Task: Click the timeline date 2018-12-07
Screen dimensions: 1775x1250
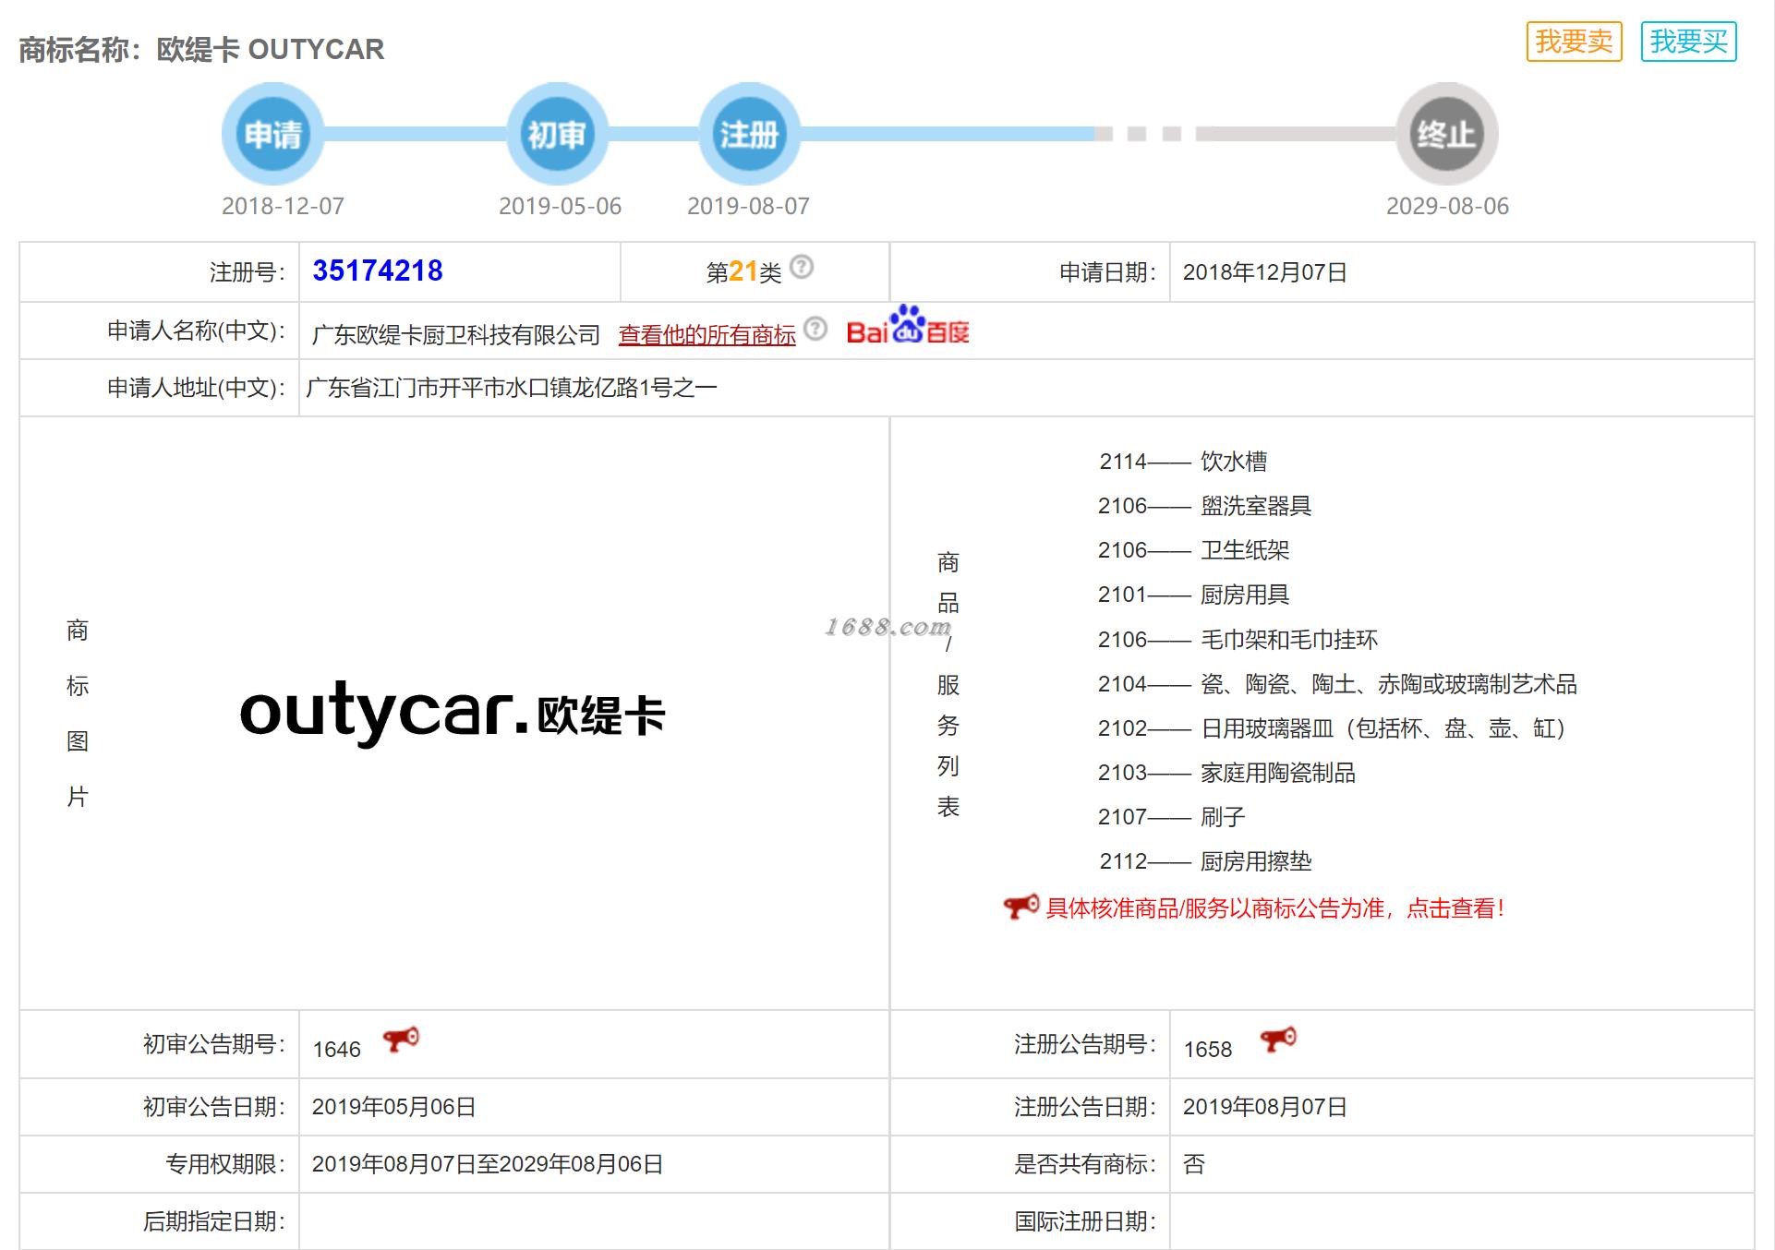Action: tap(283, 206)
